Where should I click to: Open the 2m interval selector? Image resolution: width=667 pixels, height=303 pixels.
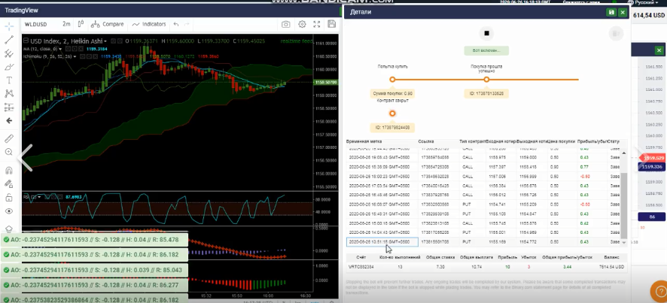pos(66,24)
